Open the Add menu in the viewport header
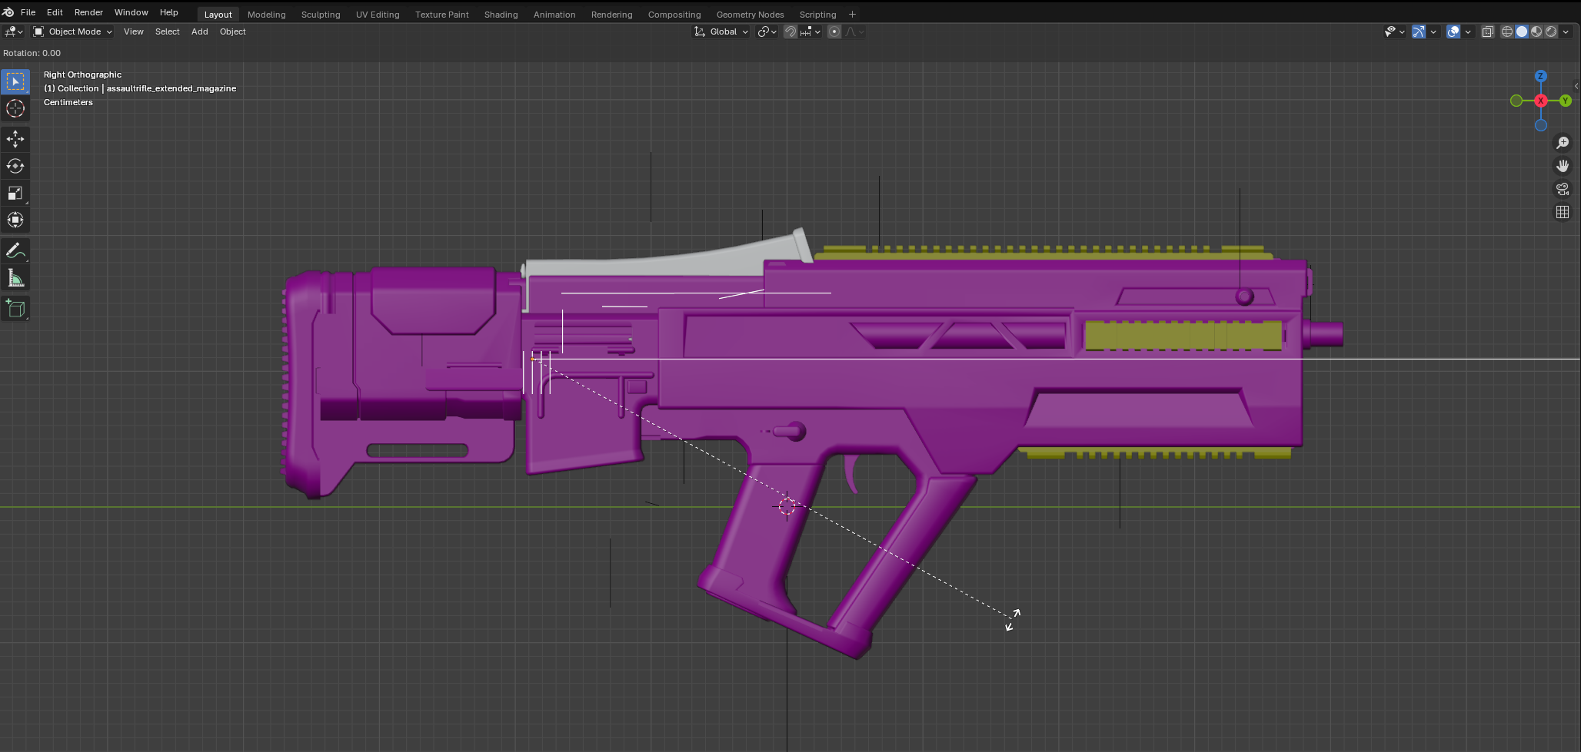This screenshot has height=752, width=1581. 199,31
